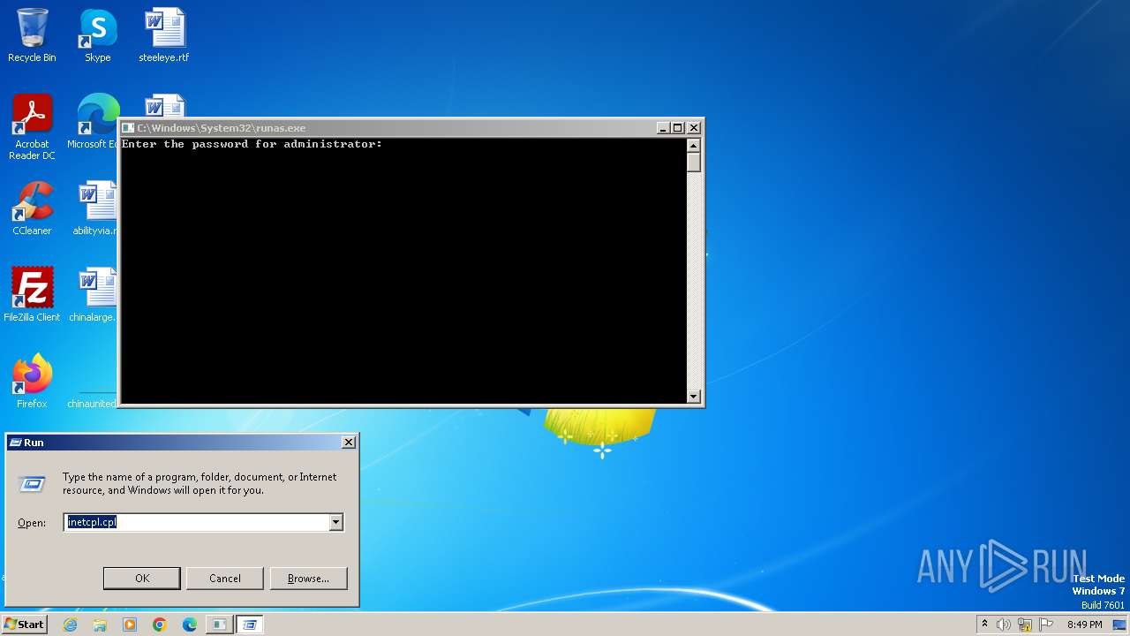Activate the Run dialog taskbar button
This screenshot has height=636, width=1130.
coord(249,625)
